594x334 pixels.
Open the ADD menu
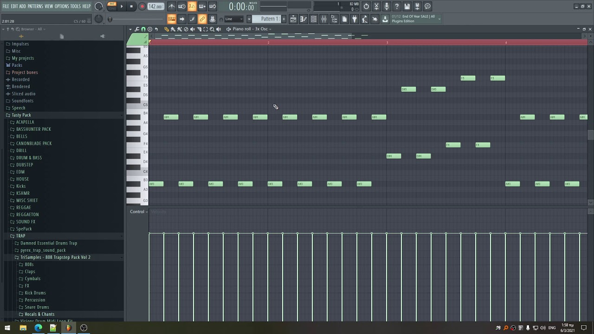click(22, 6)
